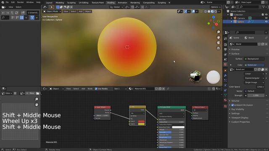Viewport: 269px width, 151px height.
Task: Click the outliner filter funnel icon
Action: click(264, 7)
